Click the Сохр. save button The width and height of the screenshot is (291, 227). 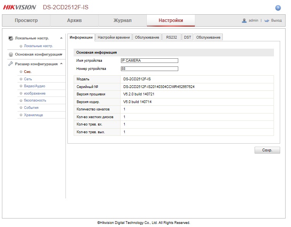tap(267, 150)
